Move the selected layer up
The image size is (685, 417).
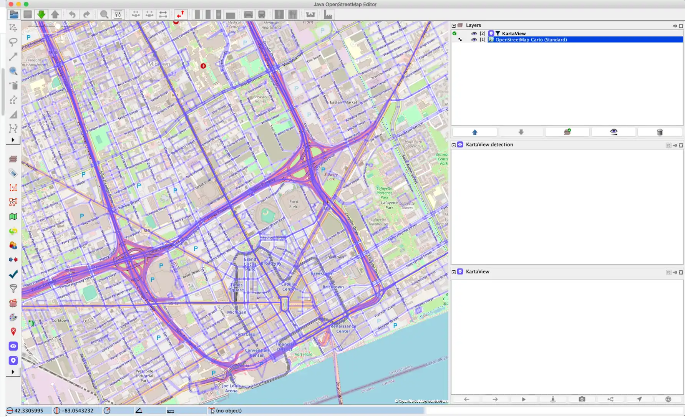point(474,132)
